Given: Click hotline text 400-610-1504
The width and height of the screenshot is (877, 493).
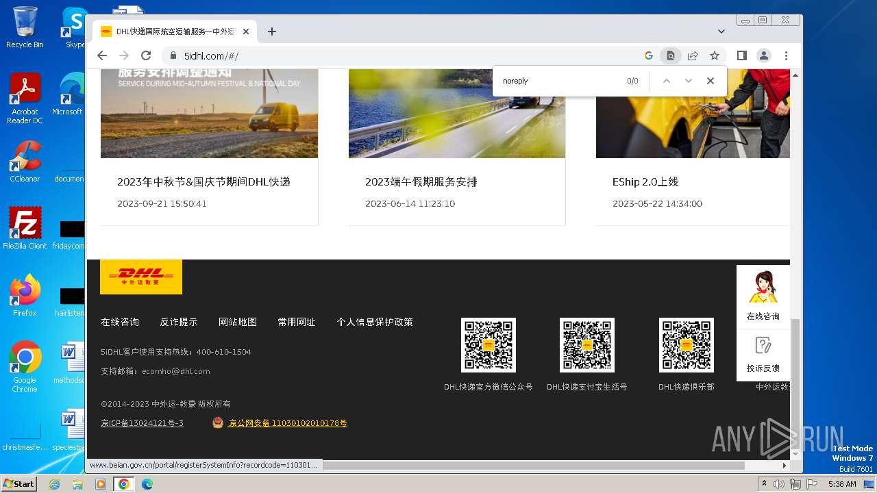Looking at the screenshot, I should coord(224,352).
